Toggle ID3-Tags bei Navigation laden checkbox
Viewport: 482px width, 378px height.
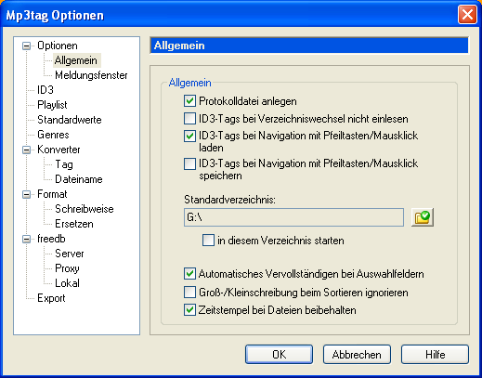(189, 136)
